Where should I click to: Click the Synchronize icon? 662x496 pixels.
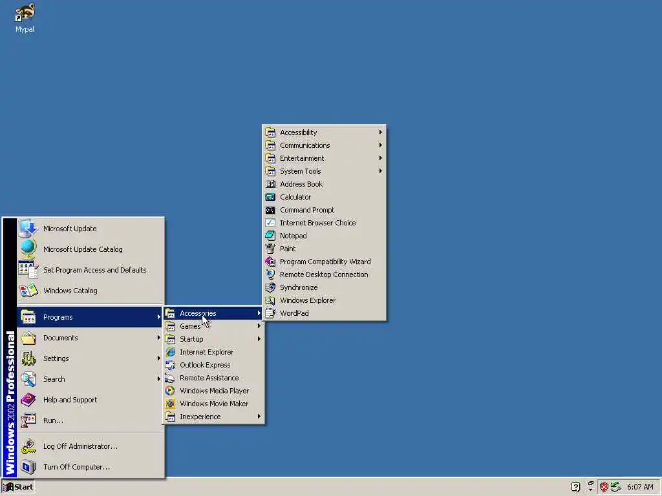270,287
